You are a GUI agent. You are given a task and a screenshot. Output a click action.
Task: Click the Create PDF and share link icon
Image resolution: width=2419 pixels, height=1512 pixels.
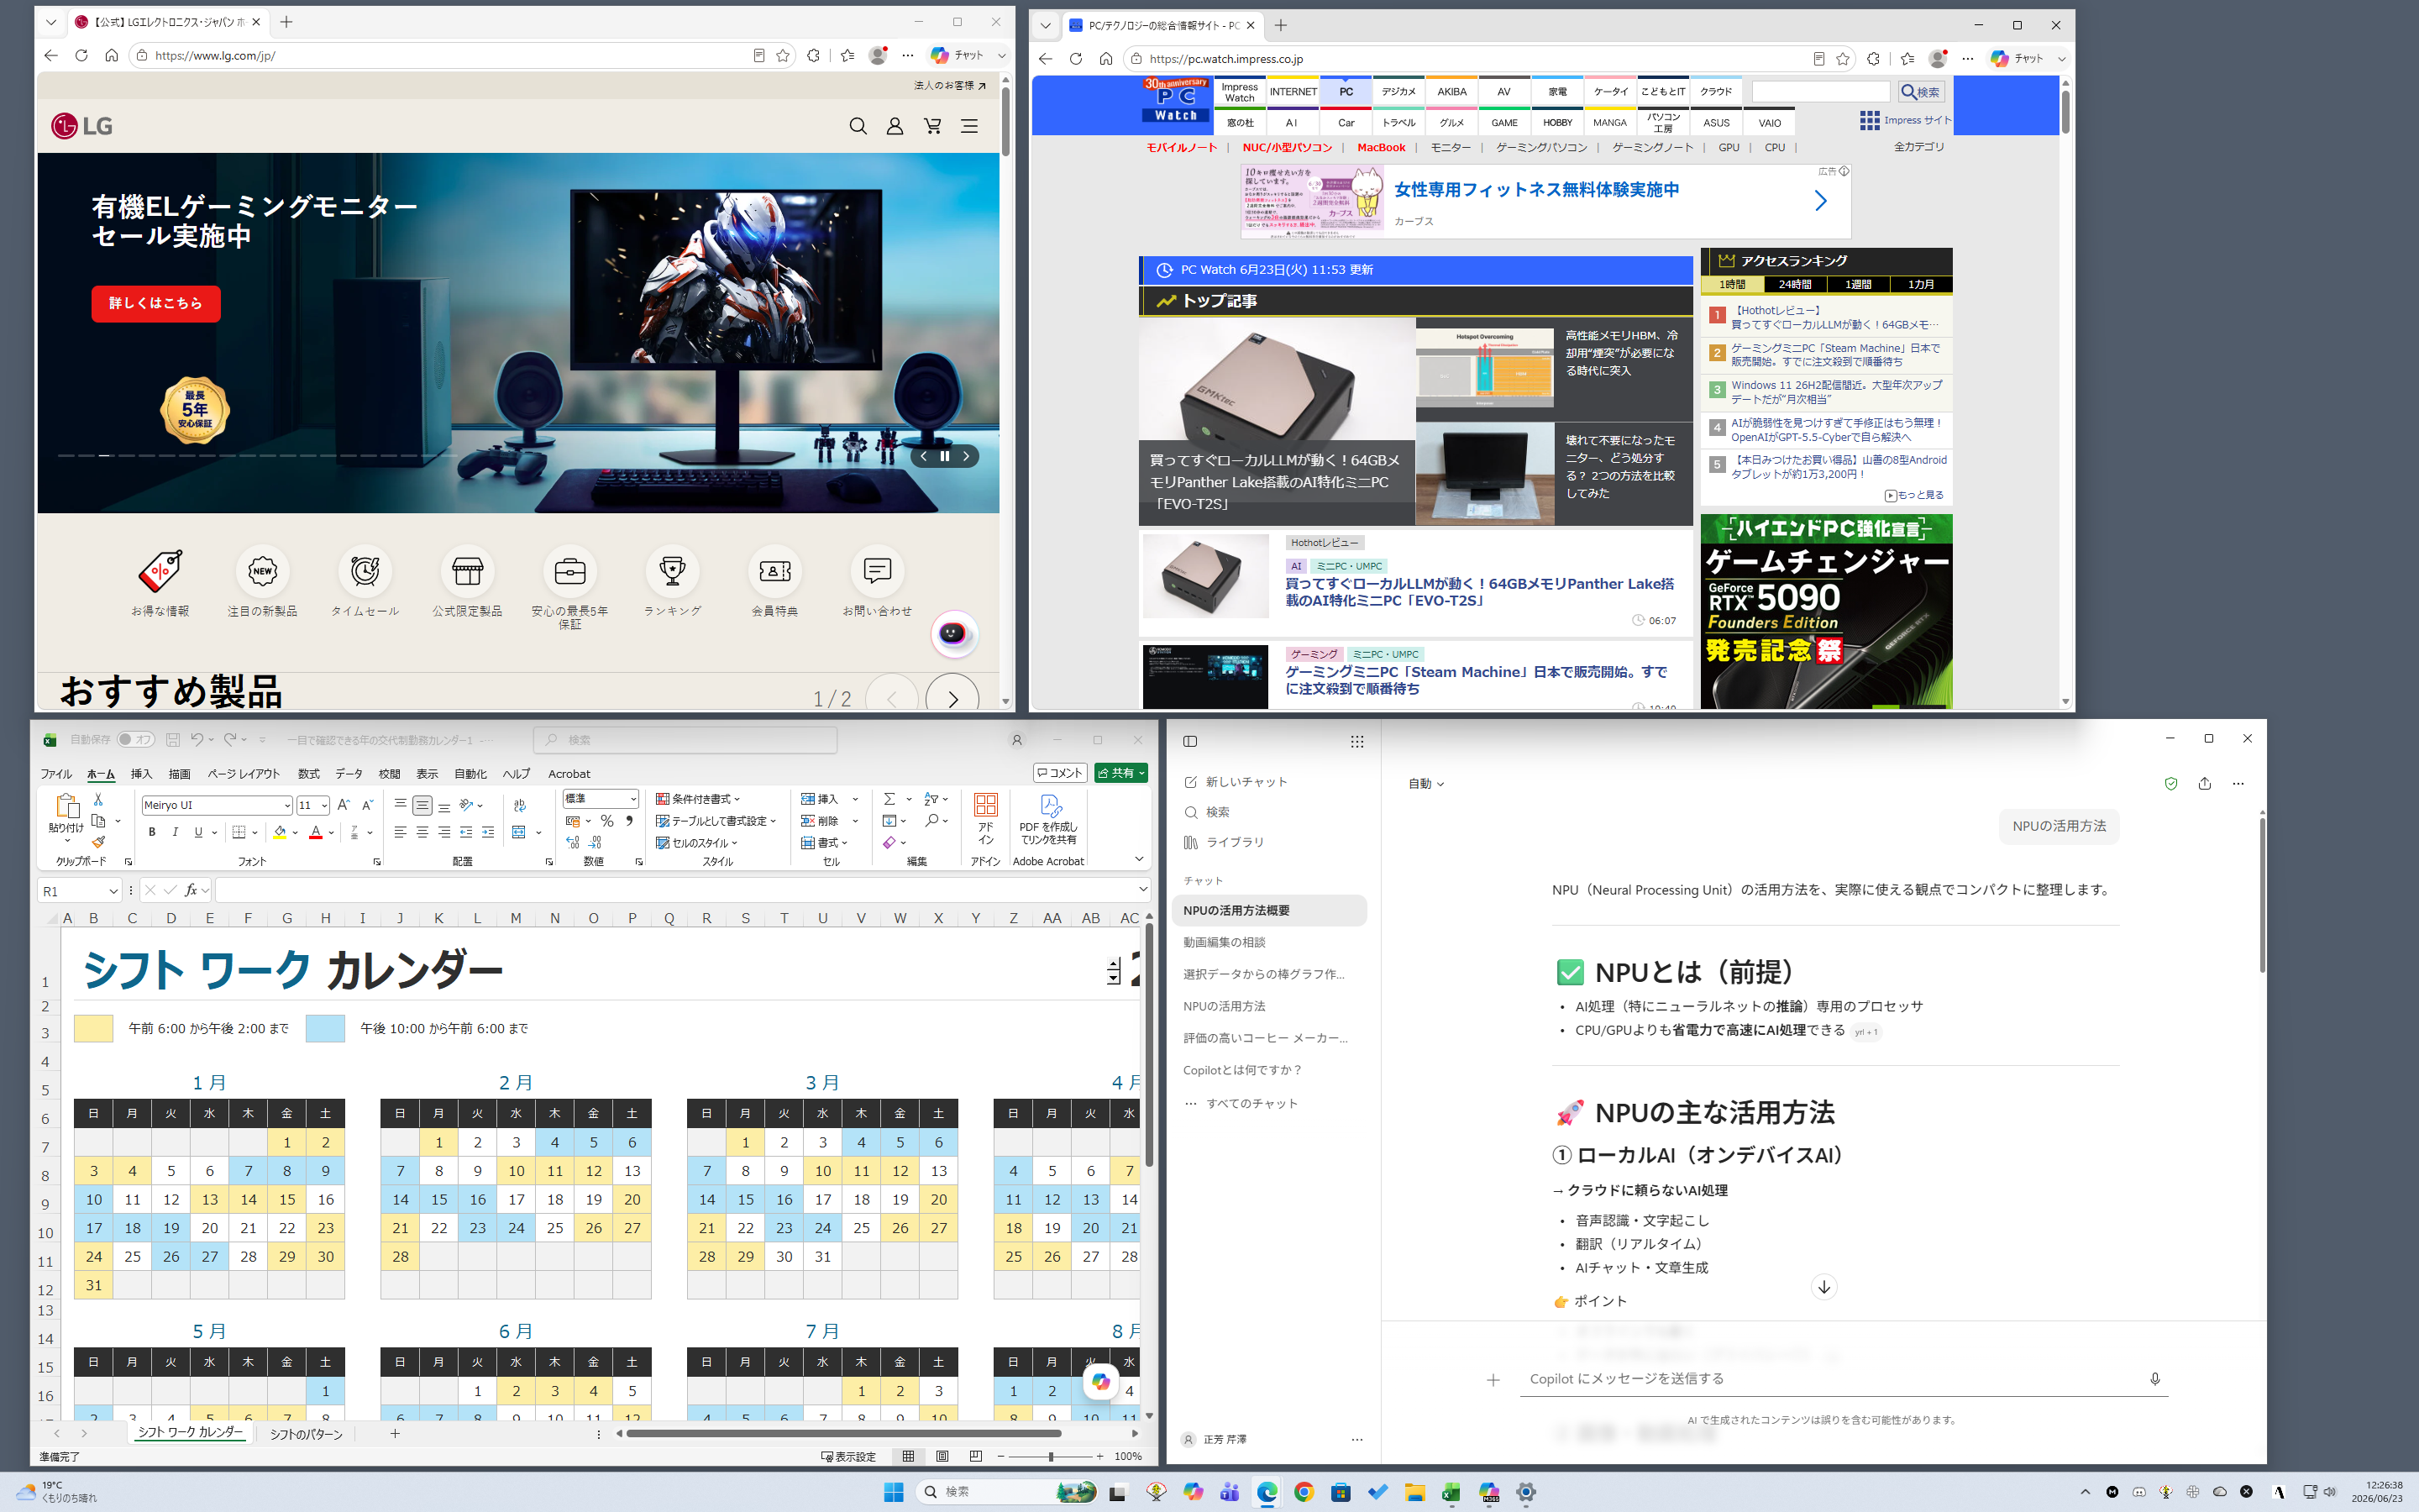tap(1048, 818)
